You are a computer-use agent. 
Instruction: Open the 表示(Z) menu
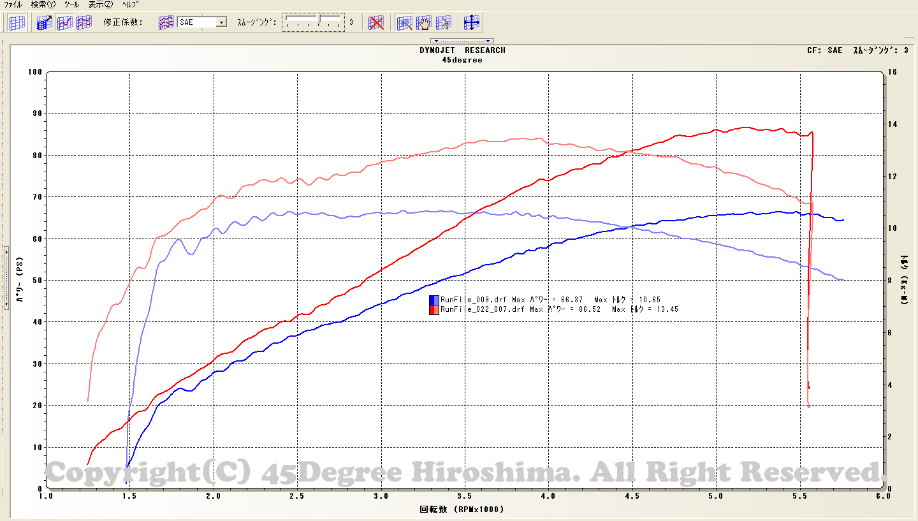coord(100,4)
